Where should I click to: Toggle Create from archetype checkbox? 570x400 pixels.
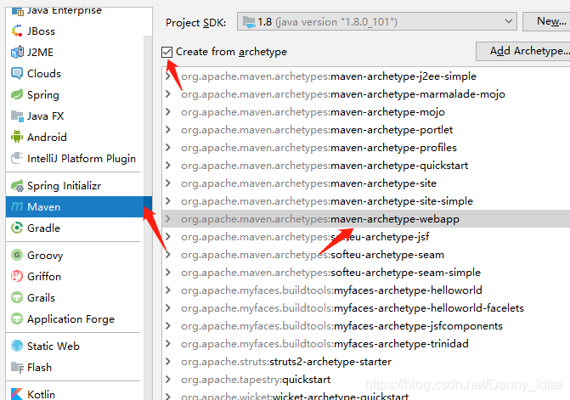click(x=166, y=52)
